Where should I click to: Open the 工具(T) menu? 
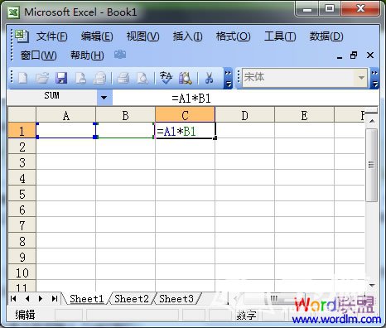280,36
